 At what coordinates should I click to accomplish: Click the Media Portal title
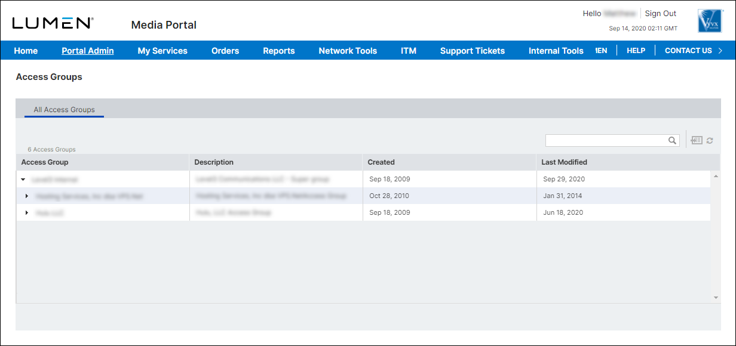[164, 25]
